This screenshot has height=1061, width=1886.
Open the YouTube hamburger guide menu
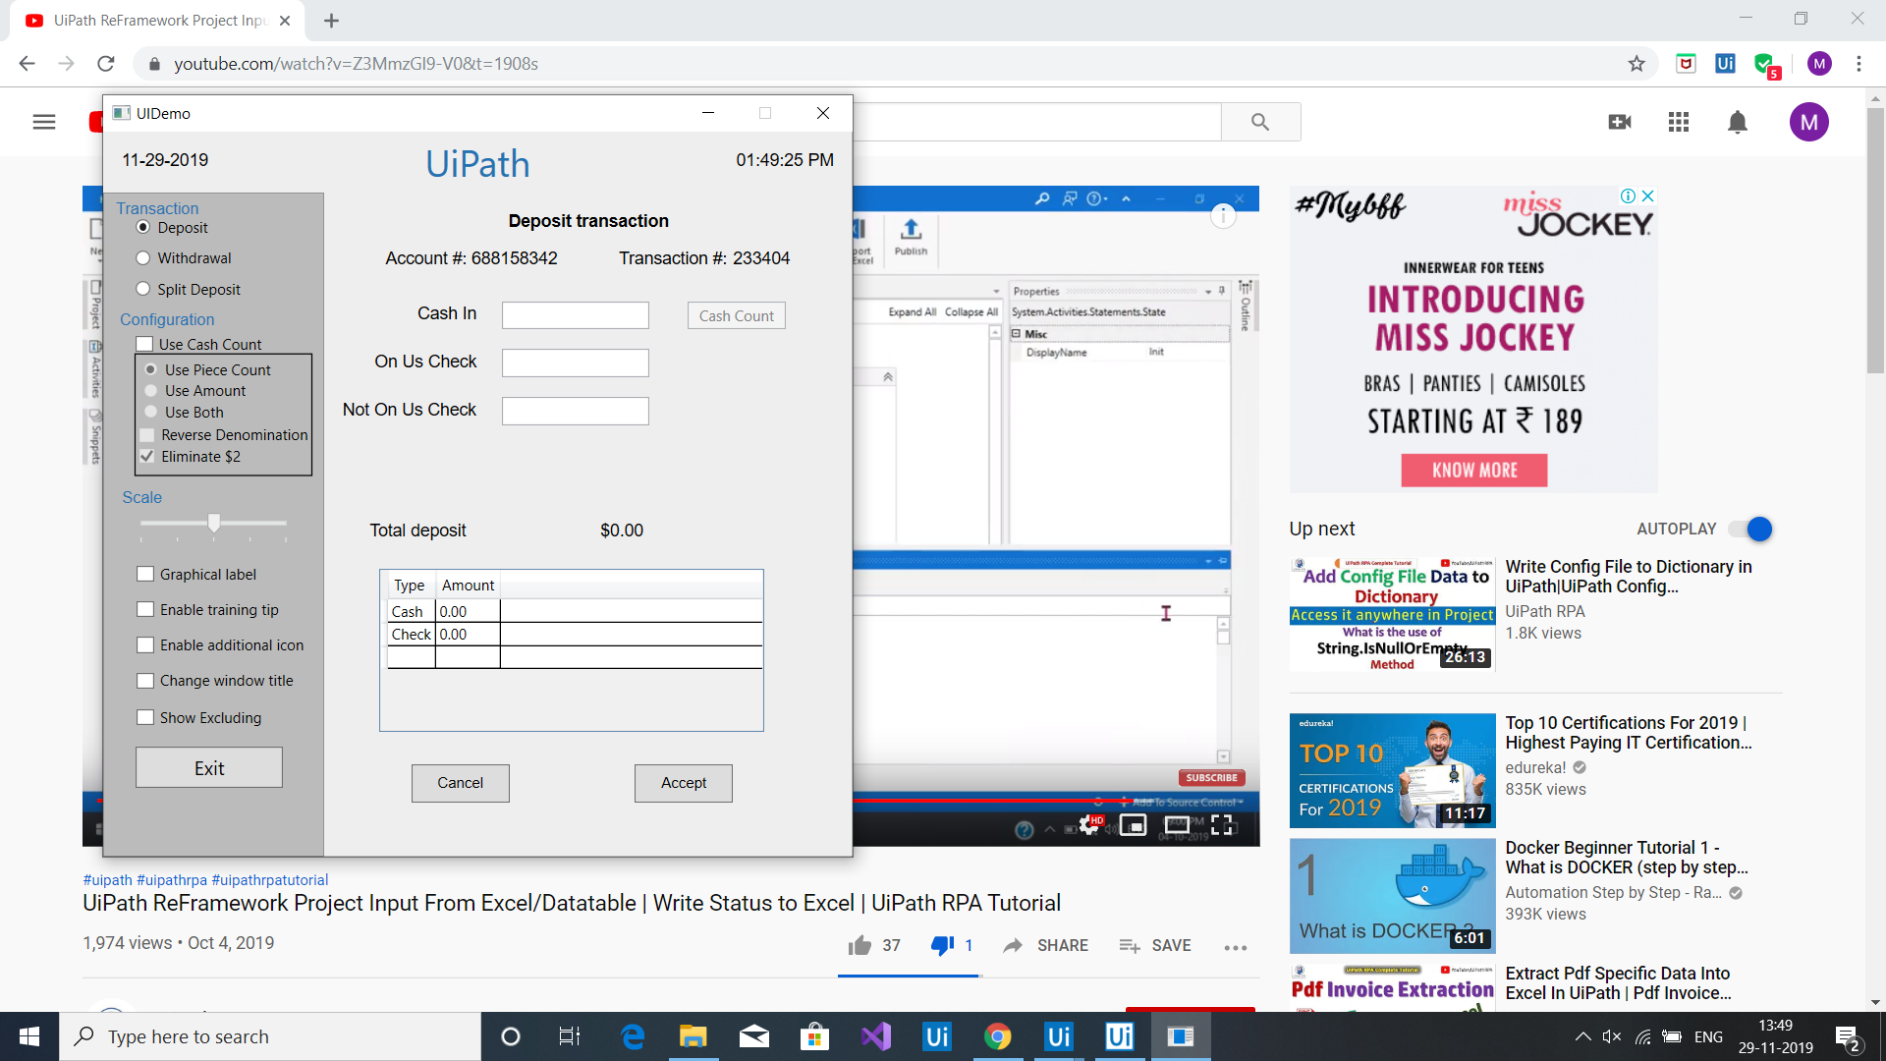coord(44,122)
